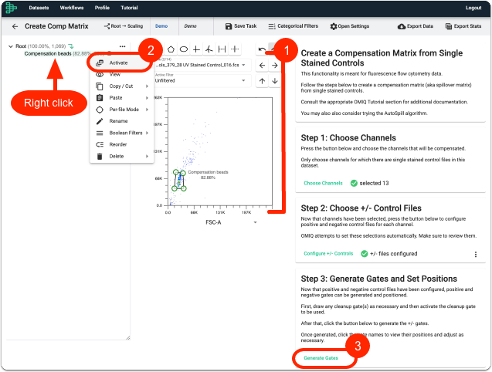Switch to the blue Demo tab

[161, 26]
